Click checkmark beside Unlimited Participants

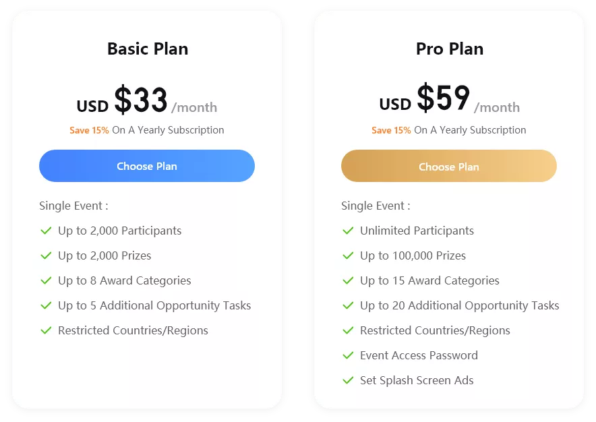348,231
